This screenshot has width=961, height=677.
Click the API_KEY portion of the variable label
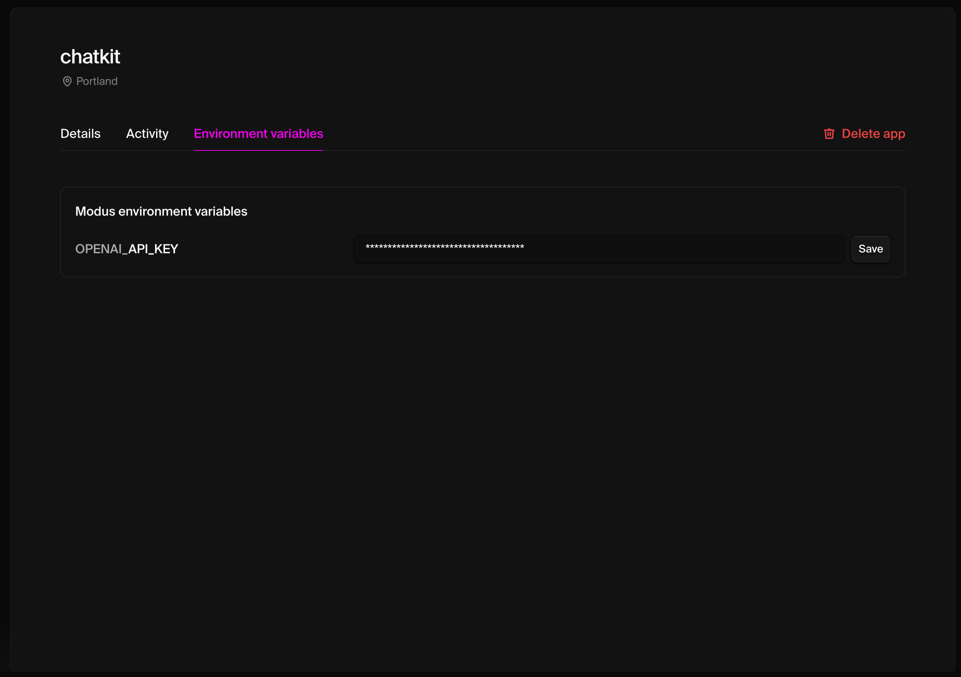coord(153,249)
